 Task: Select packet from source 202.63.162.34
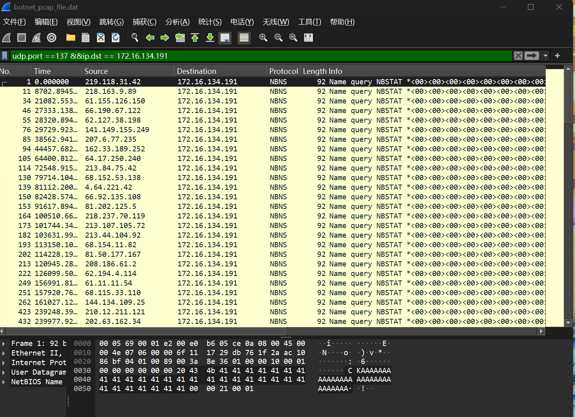tap(272, 322)
